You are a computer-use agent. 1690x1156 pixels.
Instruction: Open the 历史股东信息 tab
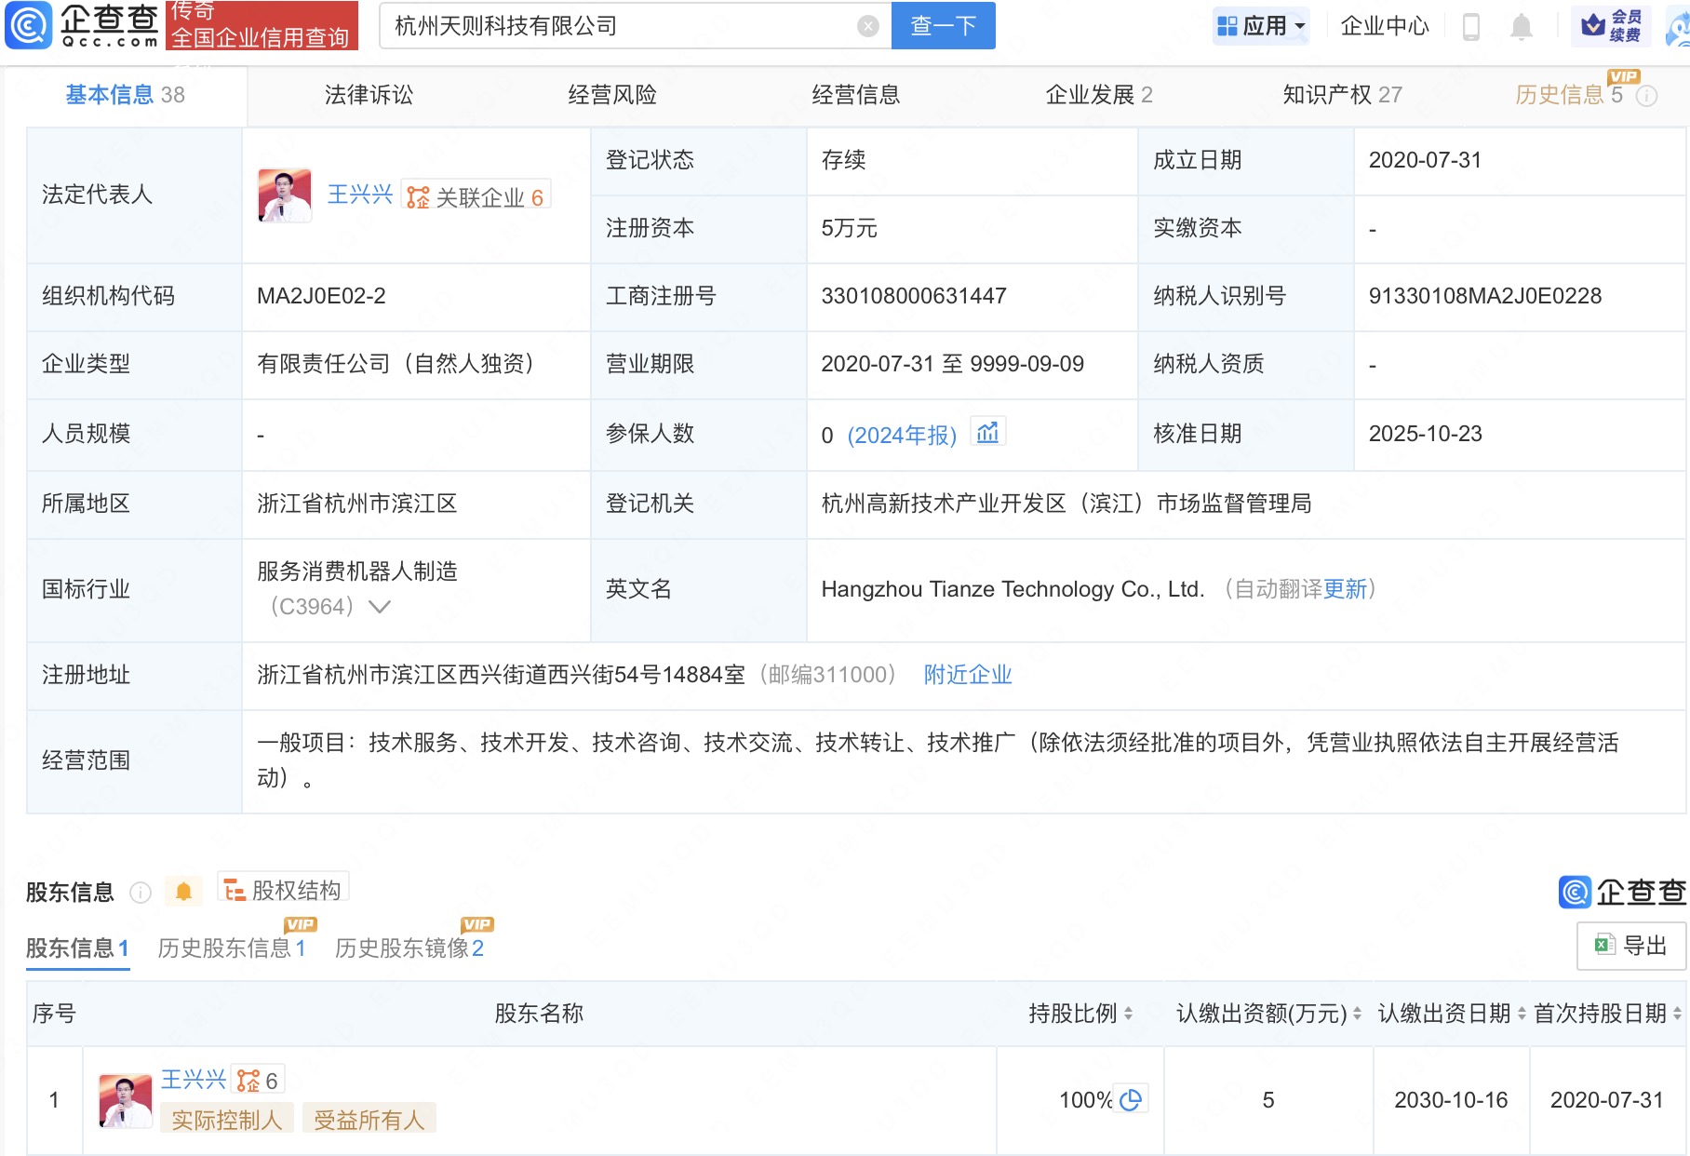click(231, 948)
